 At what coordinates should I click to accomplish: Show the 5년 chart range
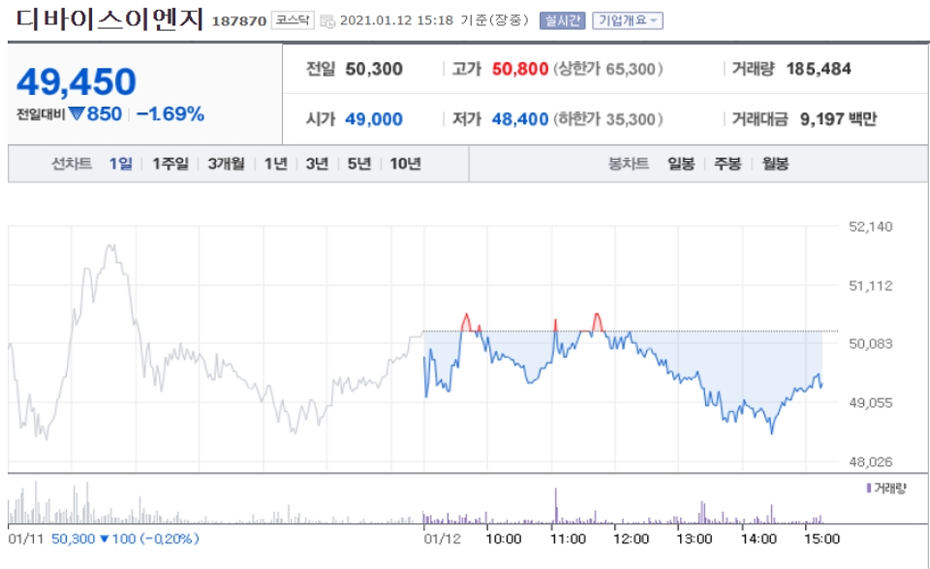[x=358, y=163]
